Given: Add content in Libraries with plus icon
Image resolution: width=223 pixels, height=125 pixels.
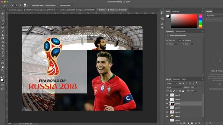Looking at the screenshot, I should click(x=207, y=123).
